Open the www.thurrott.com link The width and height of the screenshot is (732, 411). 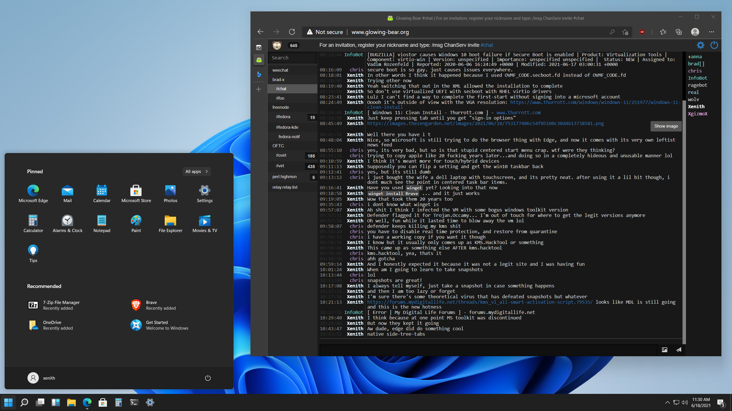point(518,113)
